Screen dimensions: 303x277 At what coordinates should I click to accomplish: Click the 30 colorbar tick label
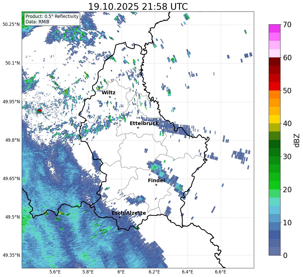coord(287,157)
